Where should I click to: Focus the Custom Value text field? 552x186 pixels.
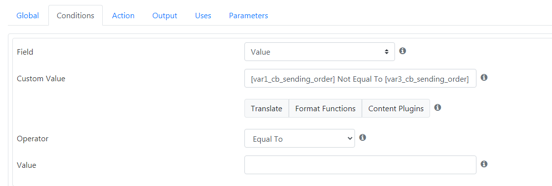[x=360, y=78]
